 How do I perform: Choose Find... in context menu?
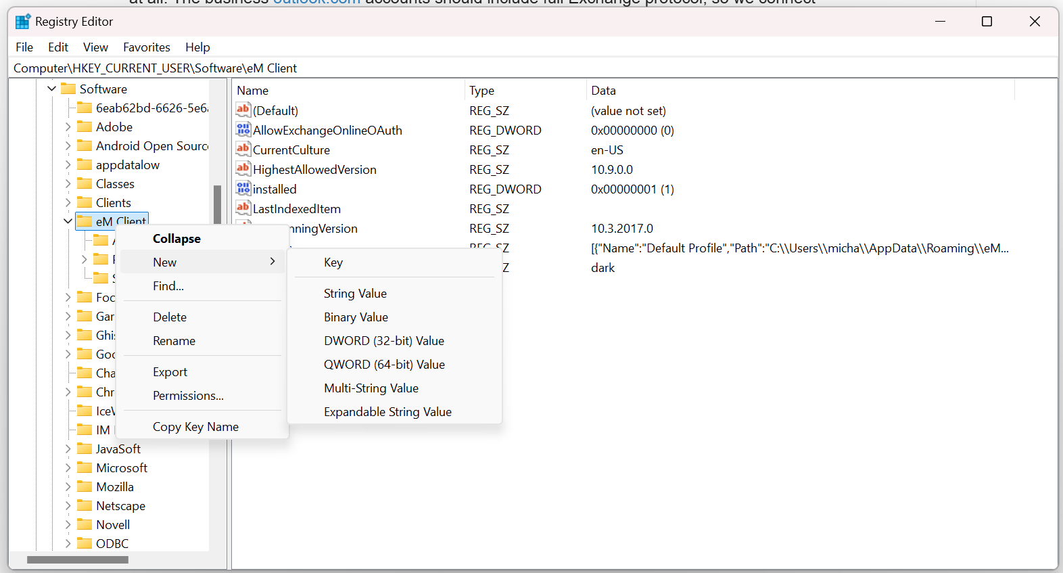coord(203,286)
